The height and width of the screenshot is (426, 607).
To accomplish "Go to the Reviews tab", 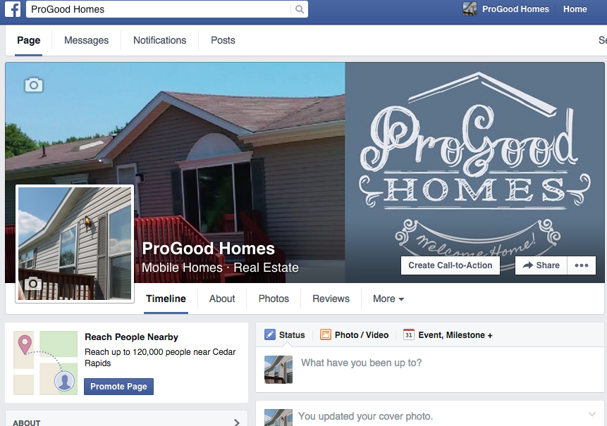I will [x=331, y=299].
